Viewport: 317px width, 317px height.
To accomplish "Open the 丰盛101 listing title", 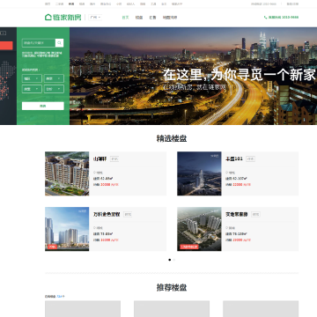I will (x=234, y=158).
